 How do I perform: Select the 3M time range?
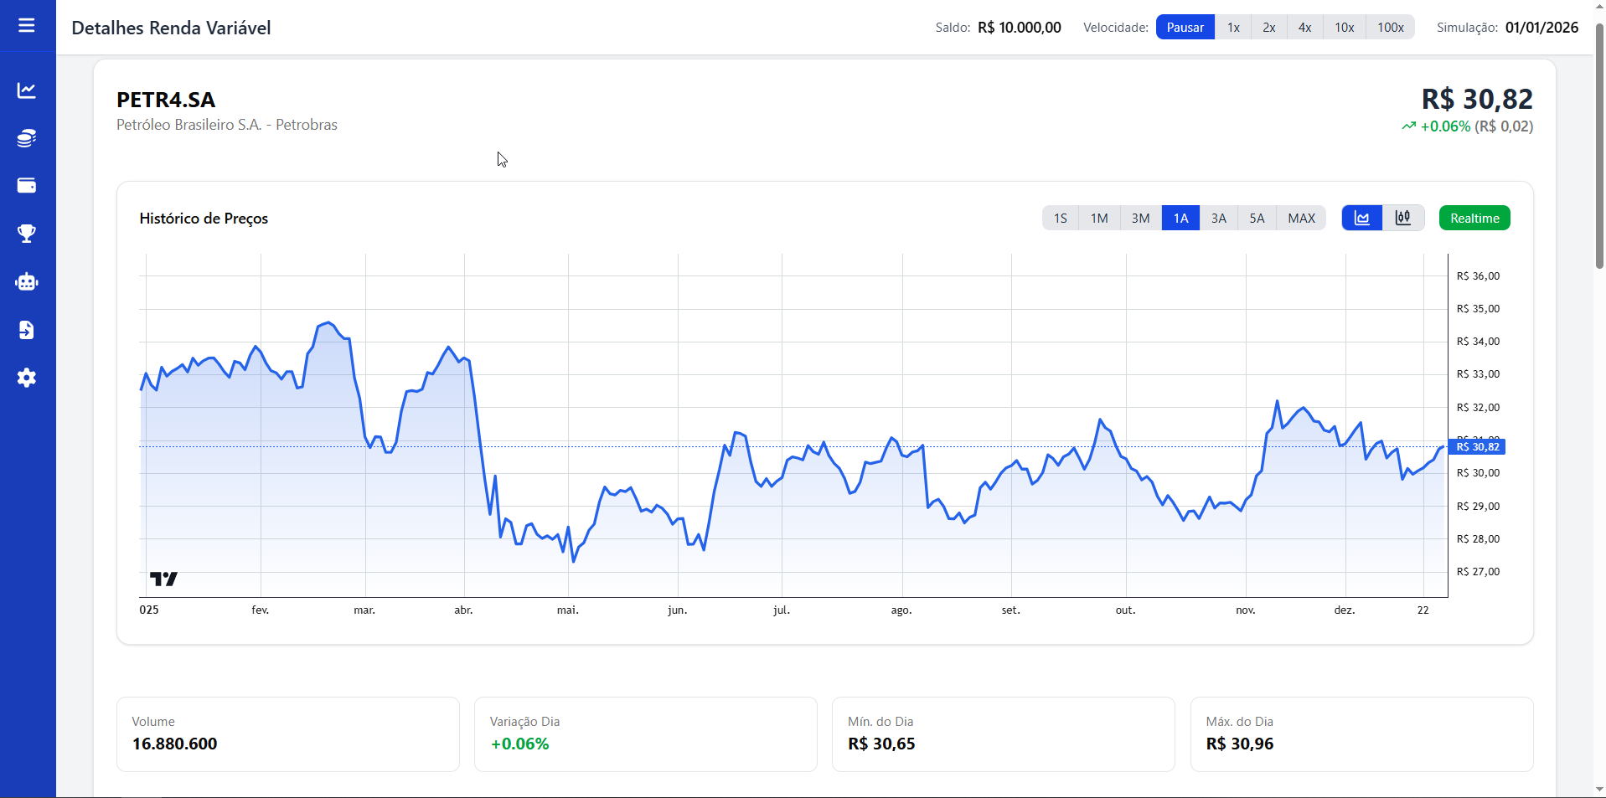pyautogui.click(x=1140, y=219)
